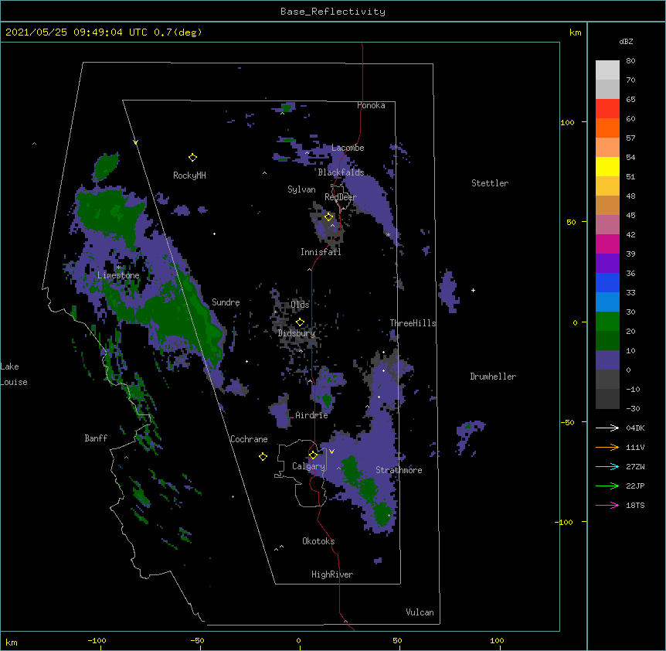
Task: Click the Blackfalds label
Action: [341, 172]
